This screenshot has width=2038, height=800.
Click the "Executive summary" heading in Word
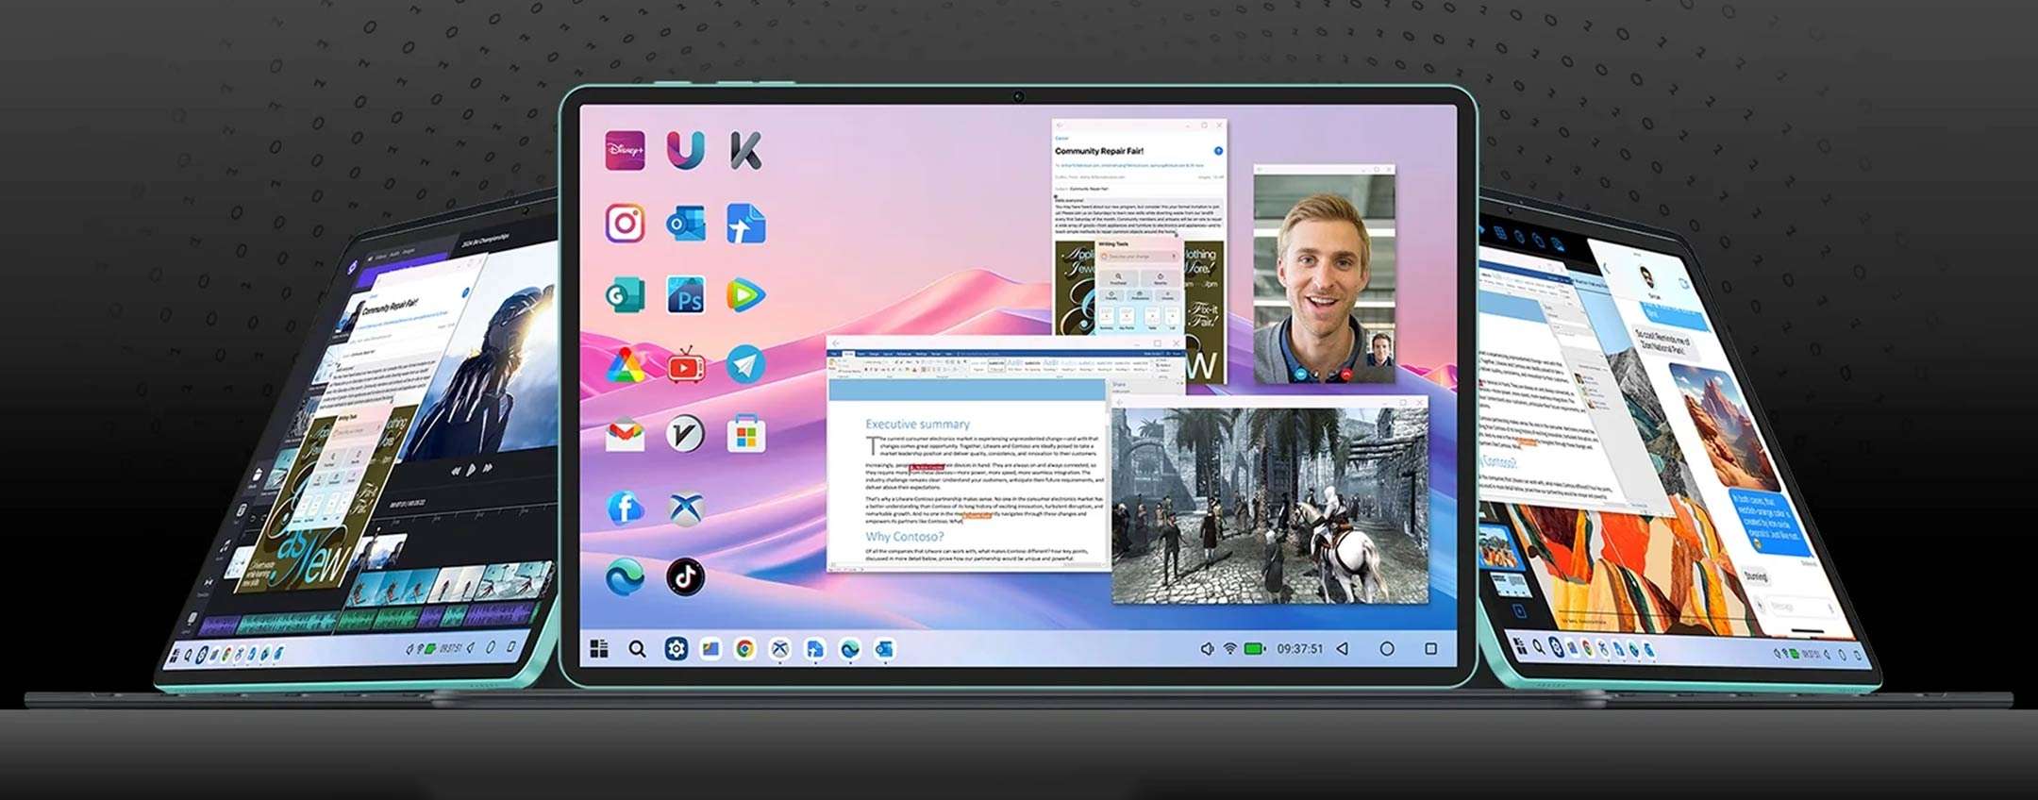pyautogui.click(x=917, y=425)
